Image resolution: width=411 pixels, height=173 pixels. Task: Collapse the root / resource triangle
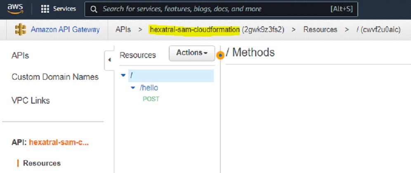click(123, 76)
